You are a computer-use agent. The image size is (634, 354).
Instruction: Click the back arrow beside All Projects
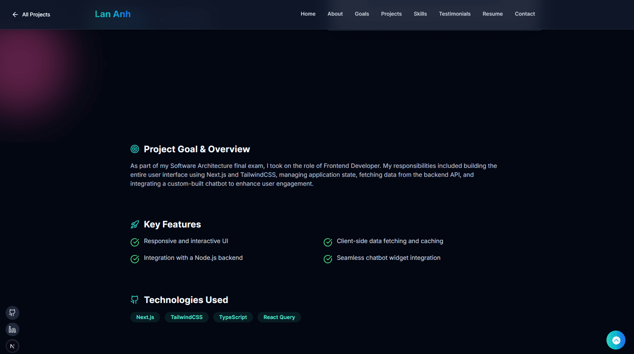(x=15, y=15)
